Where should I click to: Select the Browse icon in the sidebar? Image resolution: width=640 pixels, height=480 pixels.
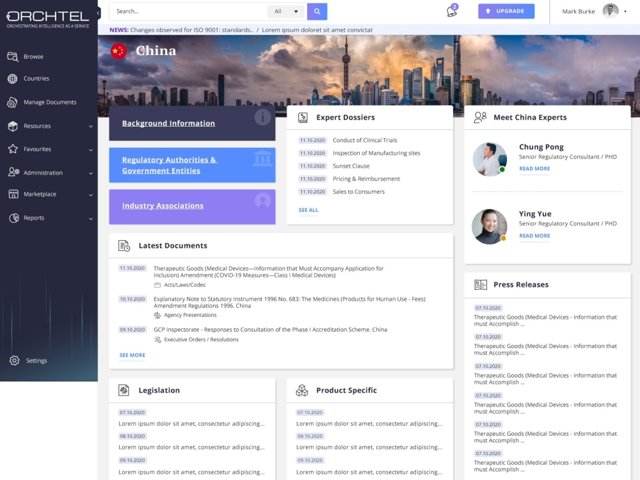[x=13, y=56]
